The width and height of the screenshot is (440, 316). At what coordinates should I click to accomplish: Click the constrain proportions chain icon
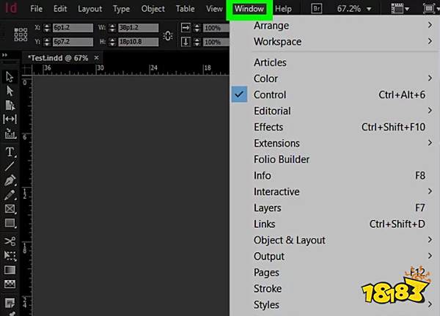168,36
